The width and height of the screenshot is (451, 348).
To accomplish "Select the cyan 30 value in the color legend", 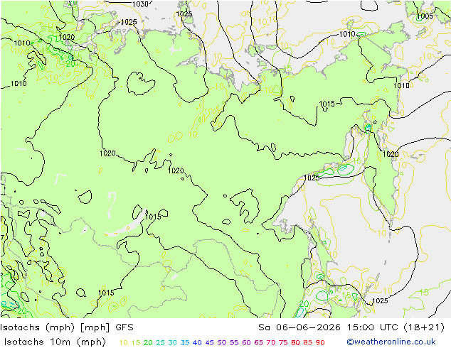I will click(x=173, y=342).
